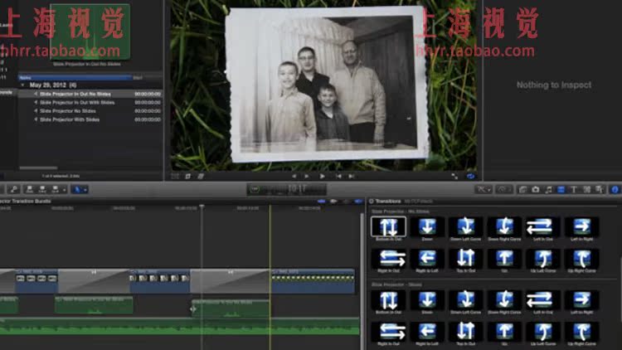
Task: Play the viewer video
Action: (x=322, y=176)
